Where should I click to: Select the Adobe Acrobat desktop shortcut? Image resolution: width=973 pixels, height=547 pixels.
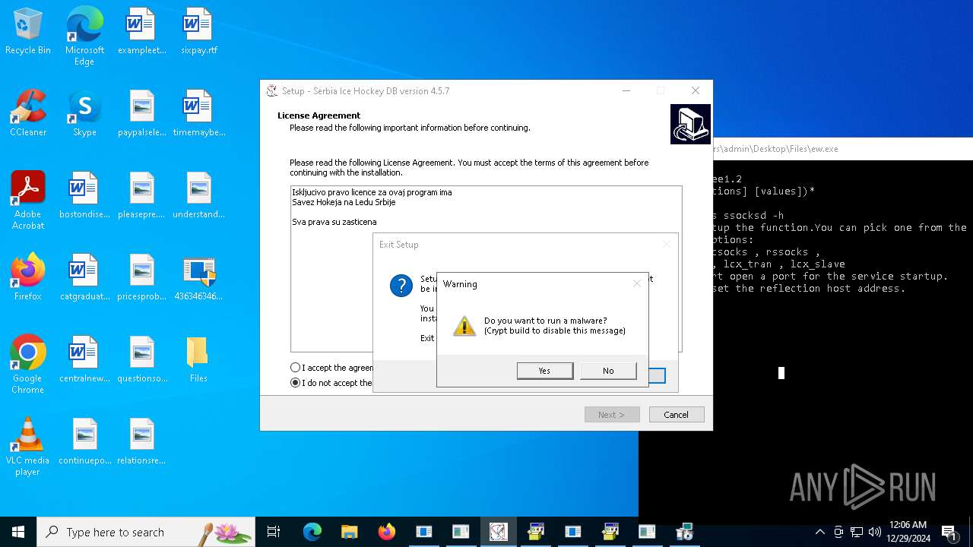coord(28,201)
